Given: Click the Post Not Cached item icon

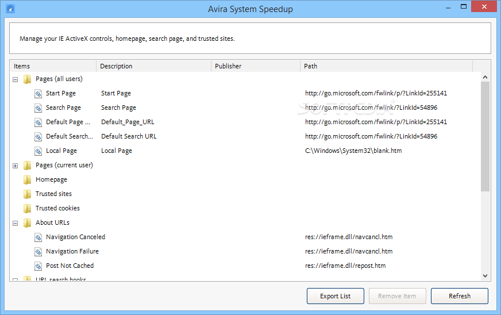Looking at the screenshot, I should 38,266.
